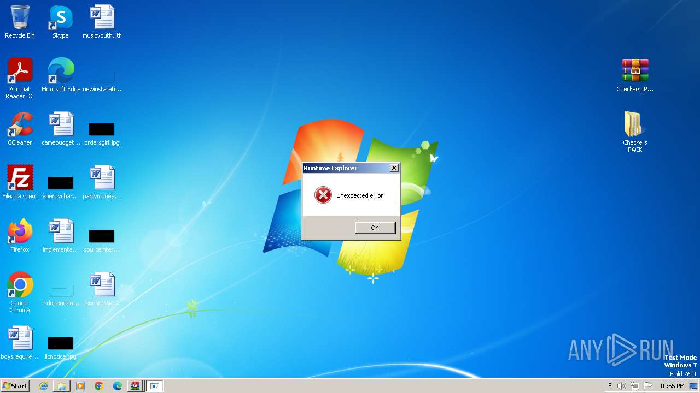The image size is (700, 393).
Task: Close the Runtime Explorer error dialog
Action: (x=394, y=168)
